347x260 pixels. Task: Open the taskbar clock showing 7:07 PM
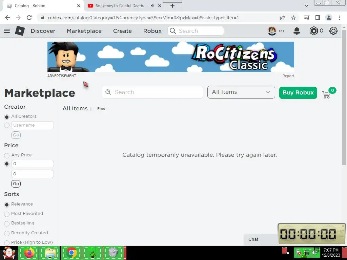[331, 253]
